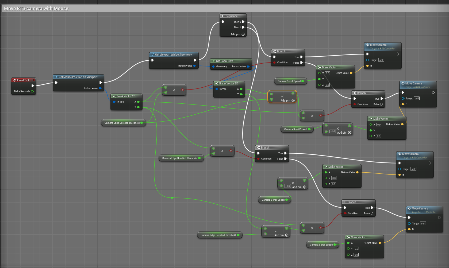Click Return Value pin of Get Viewport Widget Geometry
The image size is (449, 268).
195,66
